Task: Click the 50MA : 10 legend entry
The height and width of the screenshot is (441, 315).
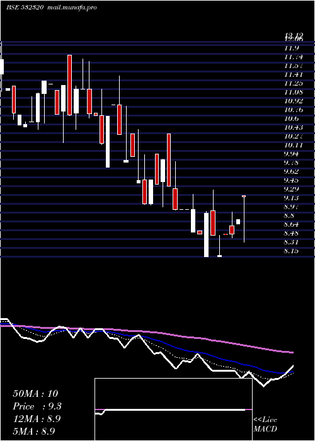Action: point(35,394)
